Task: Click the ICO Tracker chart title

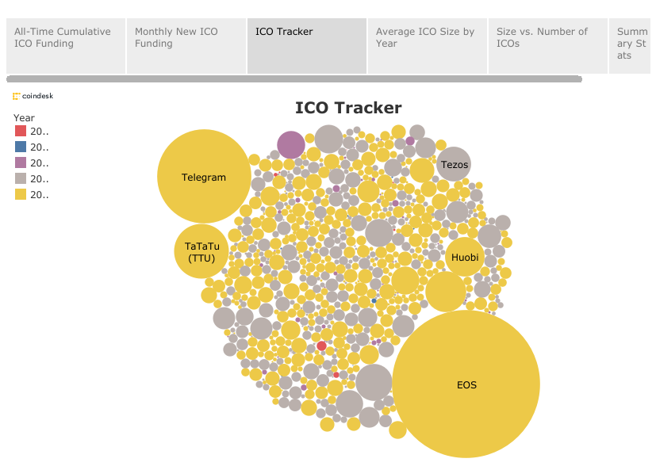Action: tap(348, 108)
